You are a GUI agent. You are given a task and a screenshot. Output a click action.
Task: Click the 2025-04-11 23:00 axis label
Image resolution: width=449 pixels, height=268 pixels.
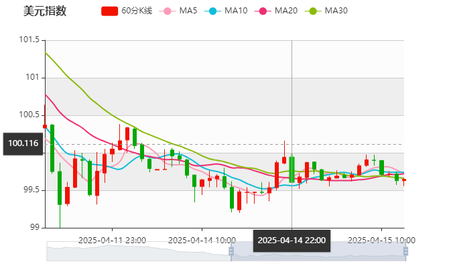click(112, 241)
